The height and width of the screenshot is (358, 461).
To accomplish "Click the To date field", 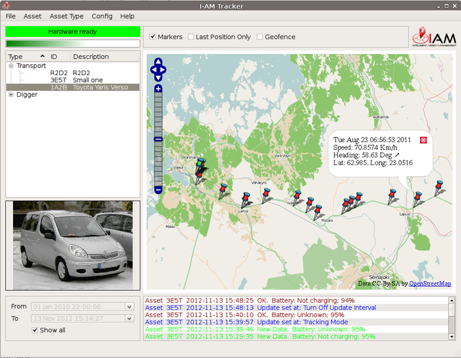I will pyautogui.click(x=78, y=319).
